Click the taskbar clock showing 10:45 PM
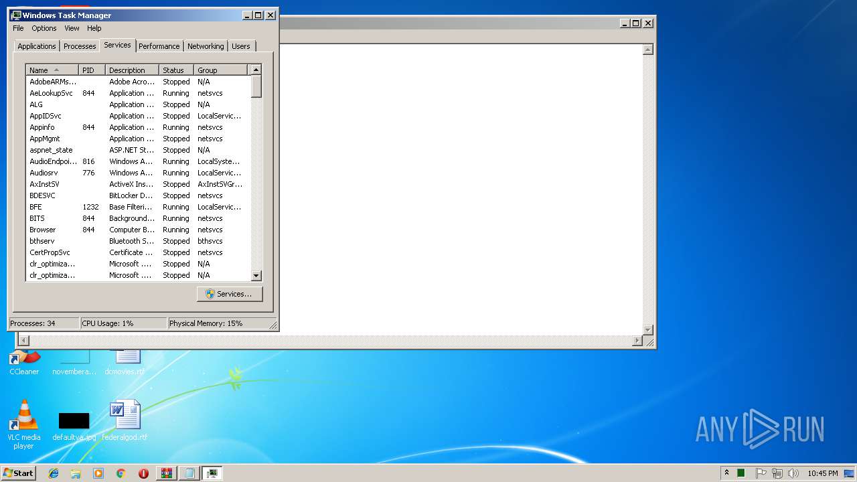857x482 pixels. click(822, 473)
